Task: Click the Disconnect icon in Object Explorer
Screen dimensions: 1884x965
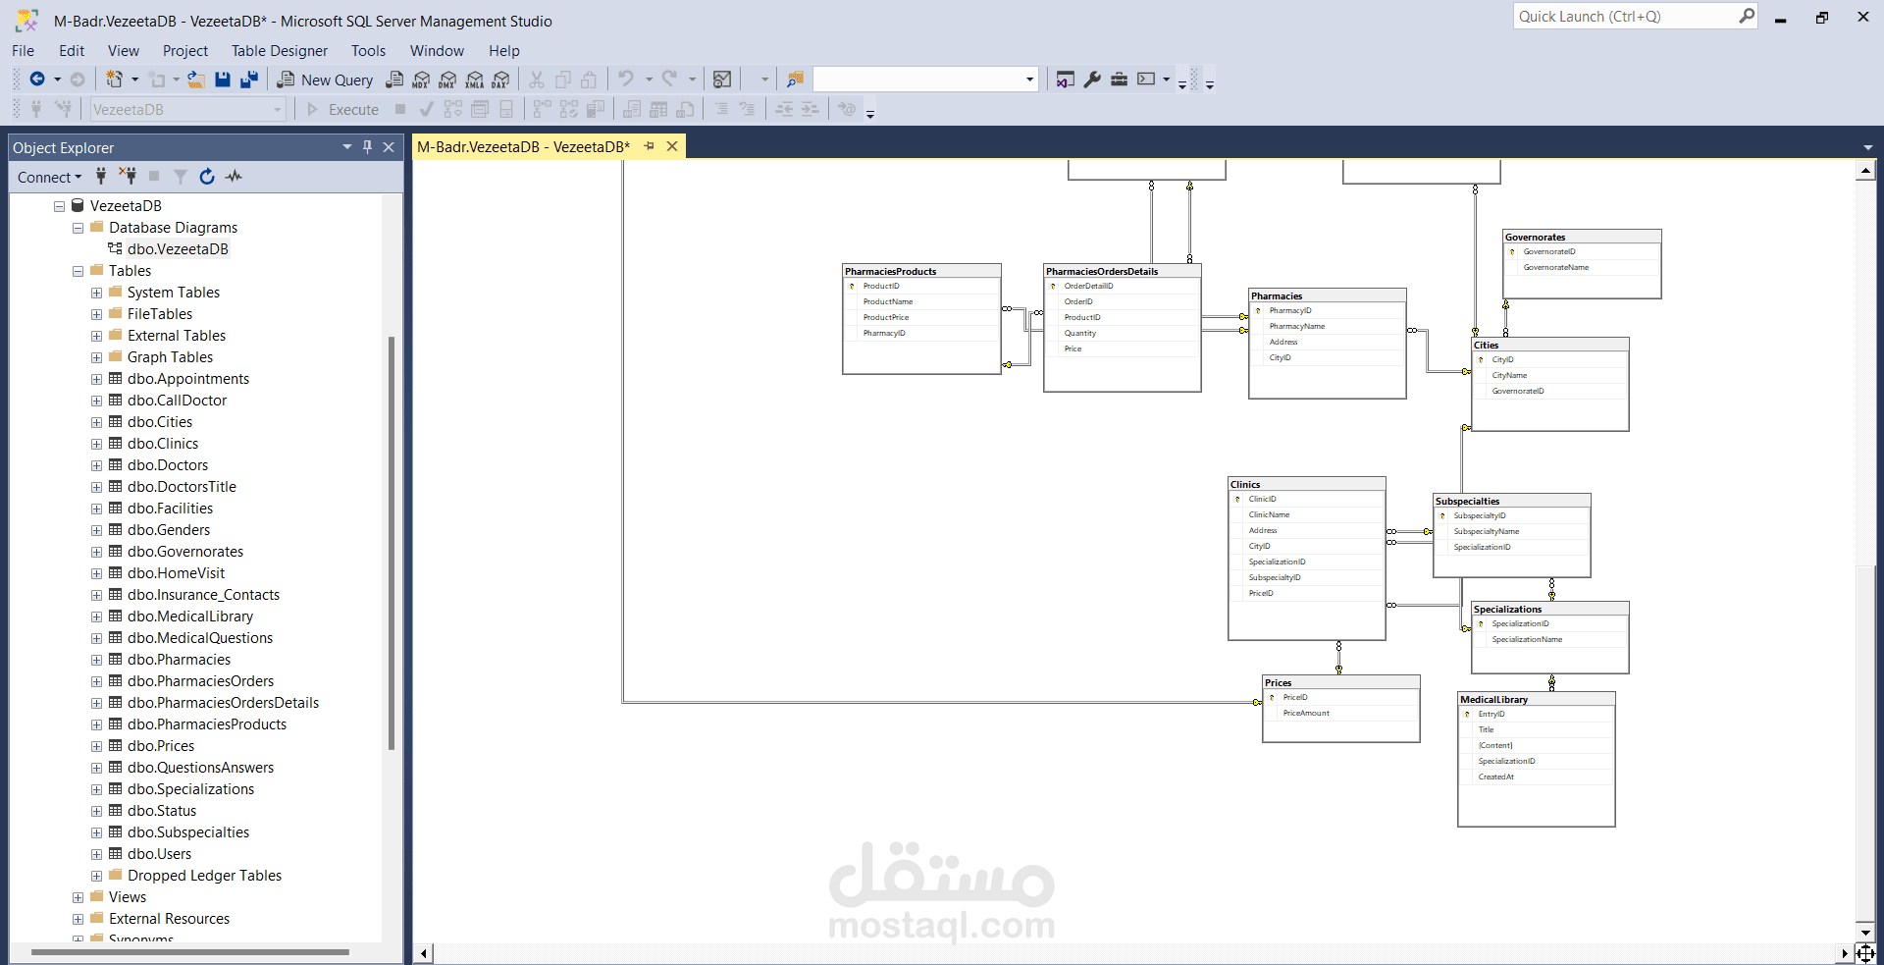Action: [x=128, y=177]
